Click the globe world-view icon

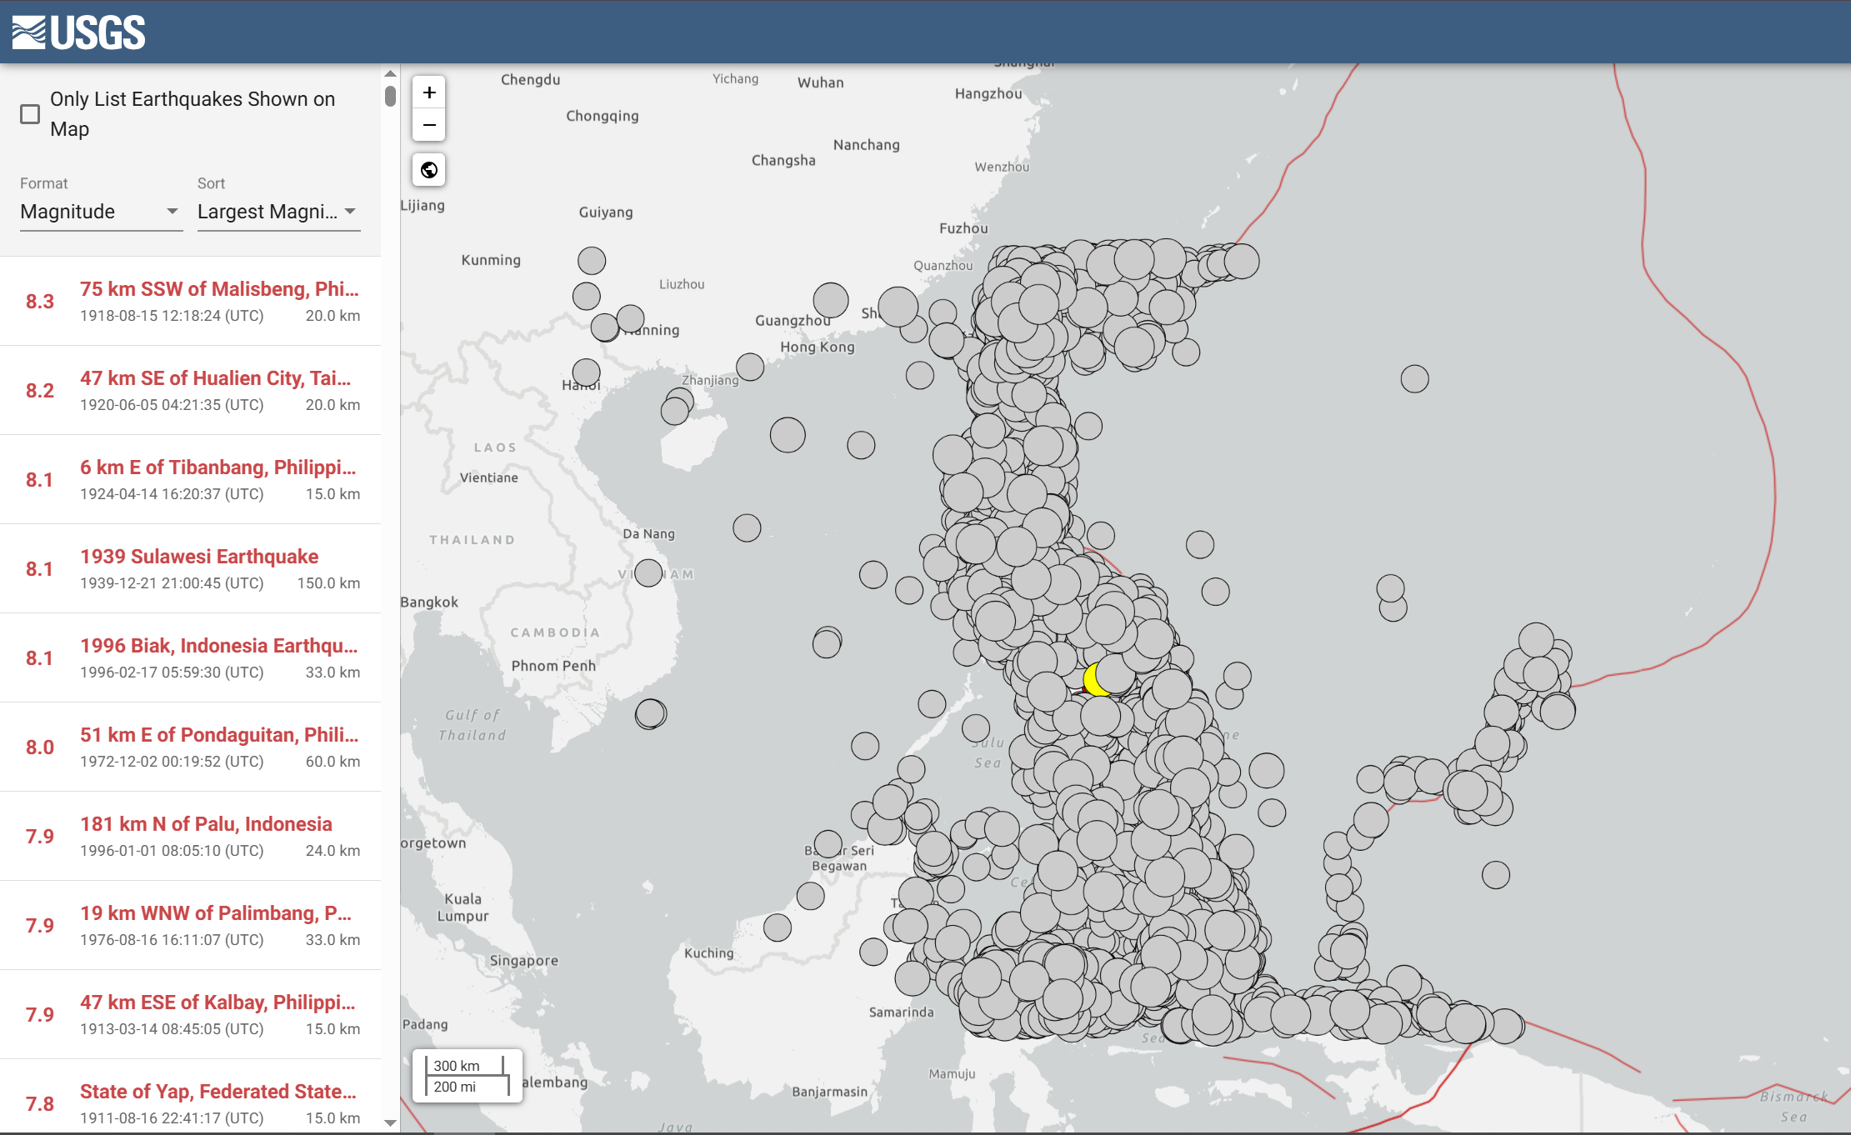[429, 170]
